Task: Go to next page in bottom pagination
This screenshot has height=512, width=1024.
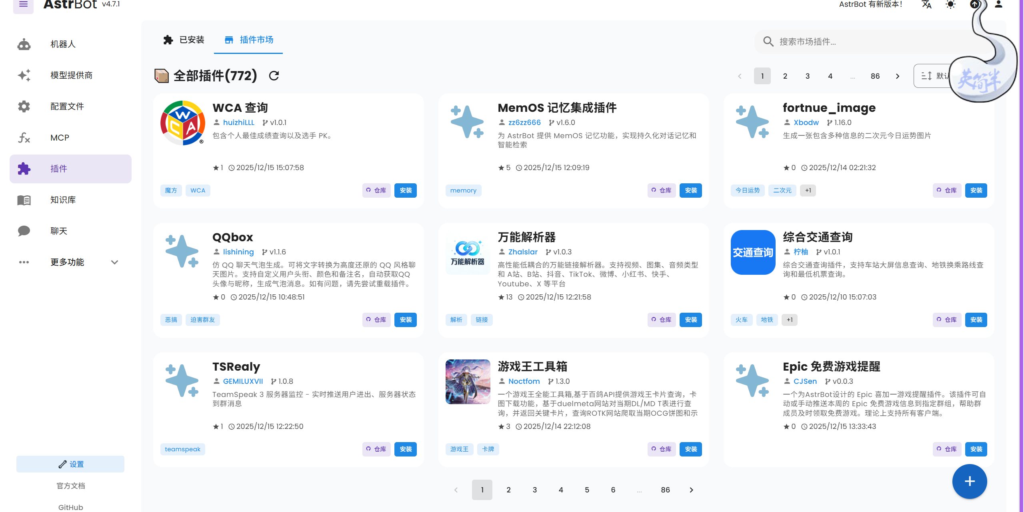Action: click(x=691, y=490)
